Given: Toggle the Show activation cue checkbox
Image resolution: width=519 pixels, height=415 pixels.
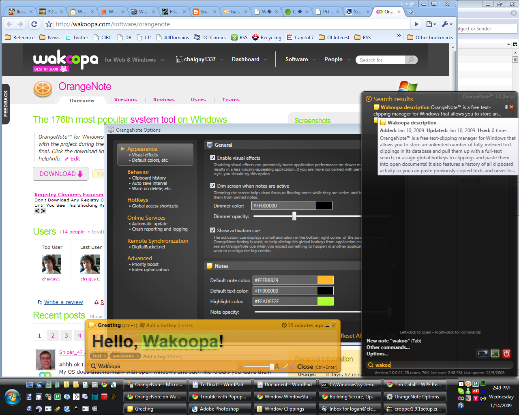Looking at the screenshot, I should (212, 230).
